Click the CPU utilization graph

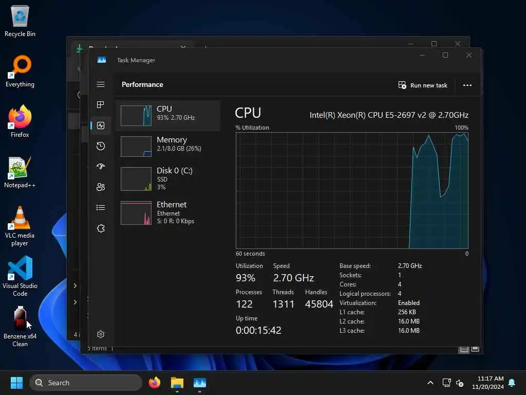pos(352,190)
